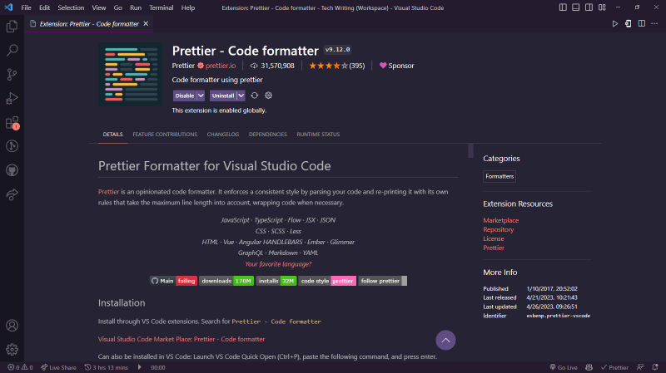The image size is (666, 373).
Task: Open editor More Actions ellipsis
Action: (x=654, y=24)
